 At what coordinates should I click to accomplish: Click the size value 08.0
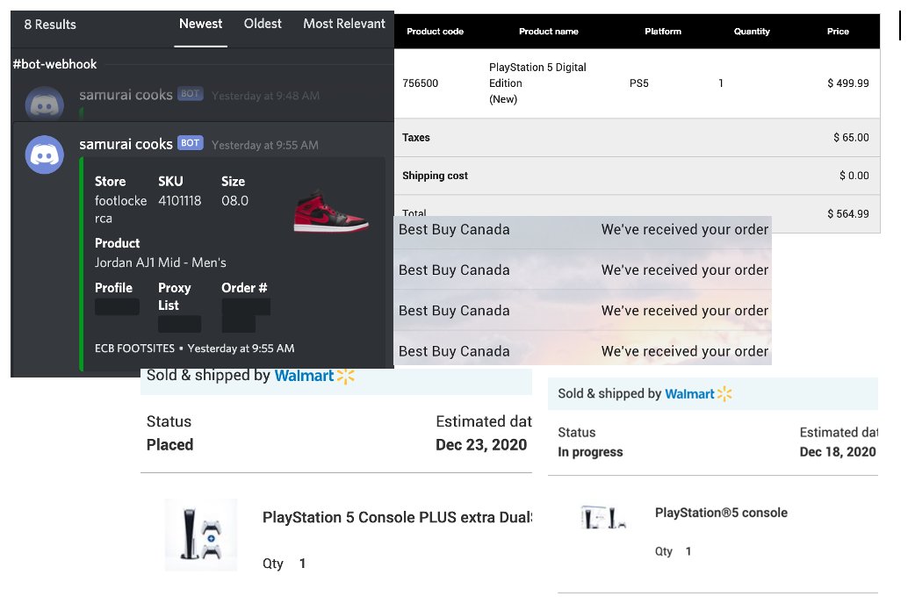coord(234,201)
